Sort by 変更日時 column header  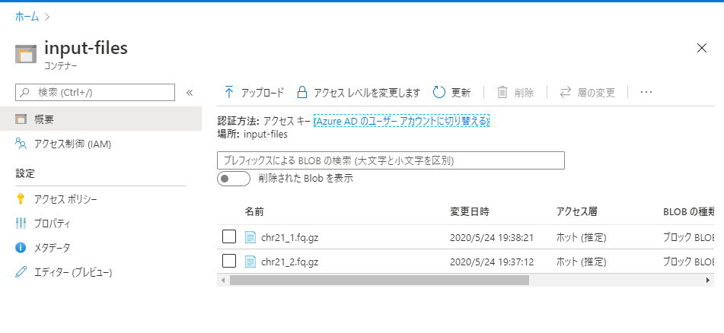pos(470,211)
